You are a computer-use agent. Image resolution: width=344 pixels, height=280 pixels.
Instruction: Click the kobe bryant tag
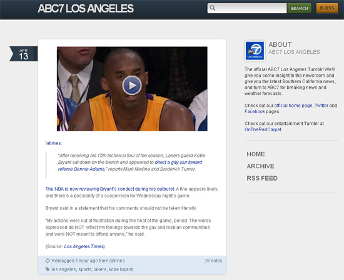(121, 269)
